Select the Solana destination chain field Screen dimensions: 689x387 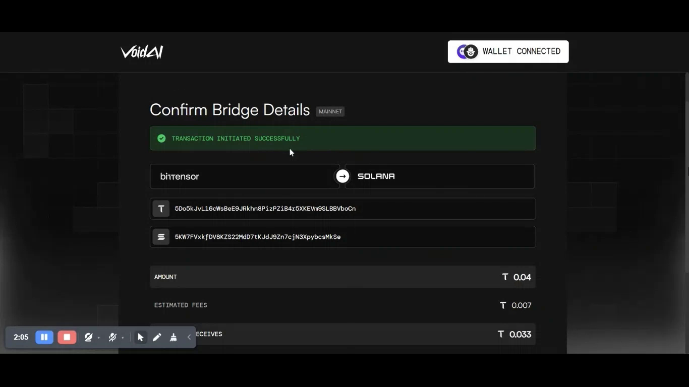point(439,176)
